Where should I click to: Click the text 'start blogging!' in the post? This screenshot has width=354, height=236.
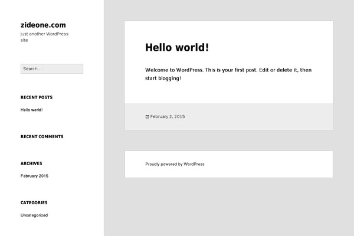(x=163, y=78)
